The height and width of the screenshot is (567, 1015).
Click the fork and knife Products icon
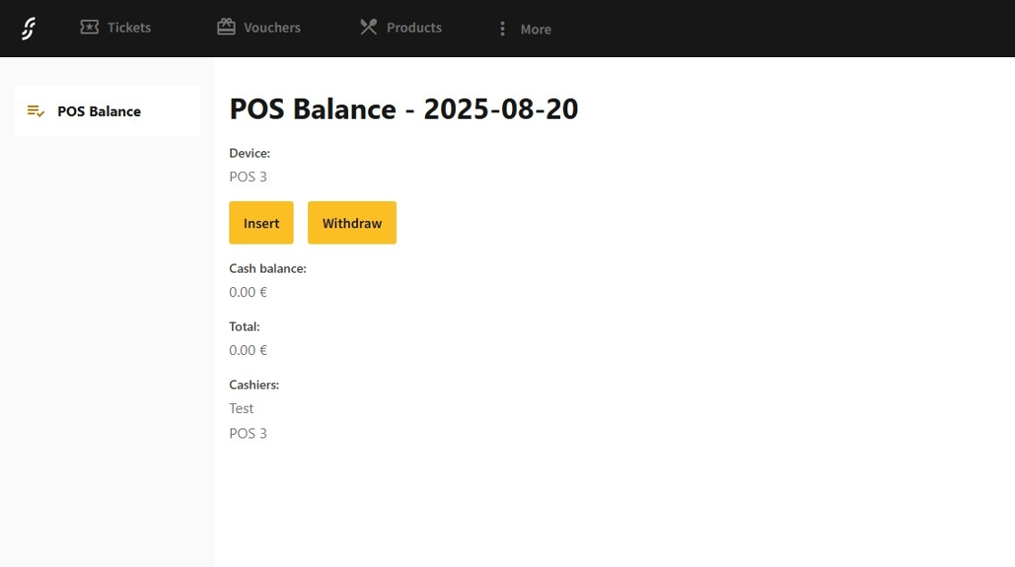click(x=368, y=27)
